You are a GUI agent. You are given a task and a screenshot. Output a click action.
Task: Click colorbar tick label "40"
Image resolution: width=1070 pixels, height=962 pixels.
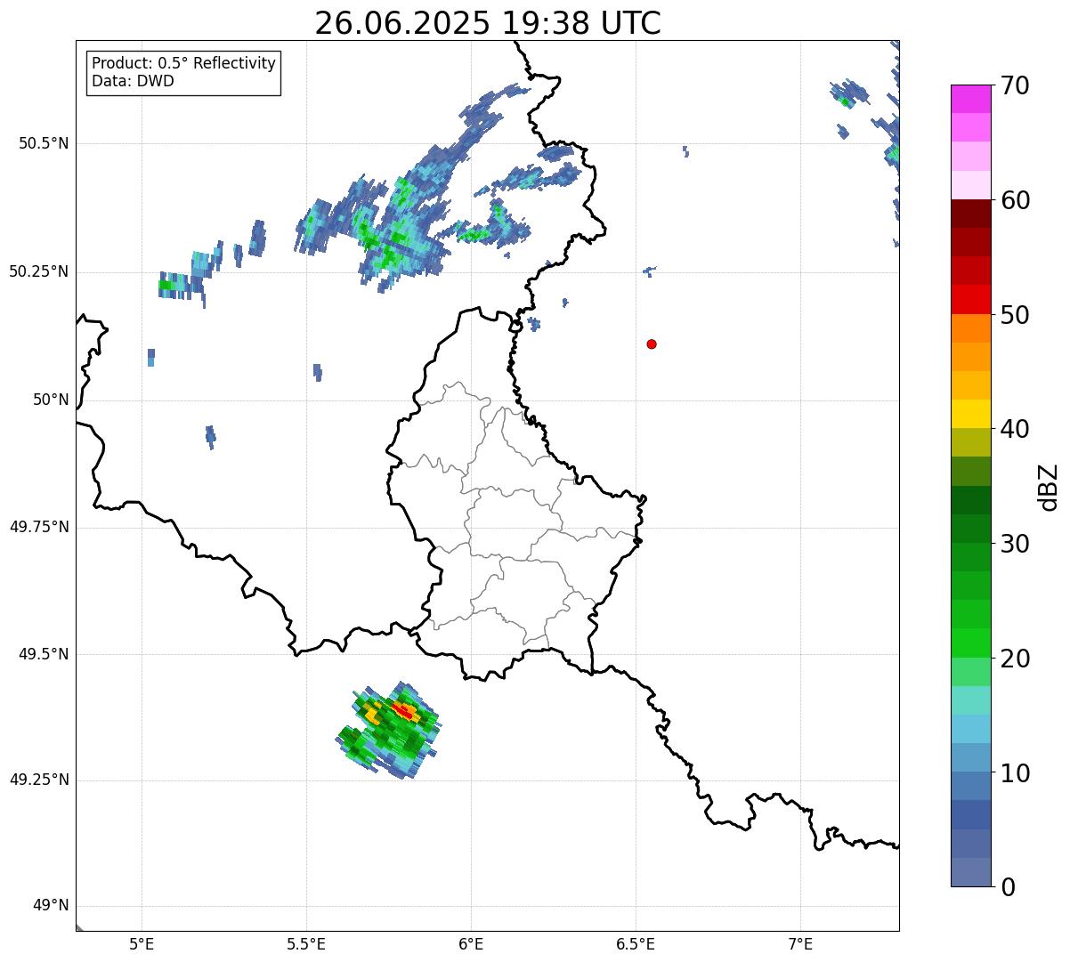(1015, 429)
